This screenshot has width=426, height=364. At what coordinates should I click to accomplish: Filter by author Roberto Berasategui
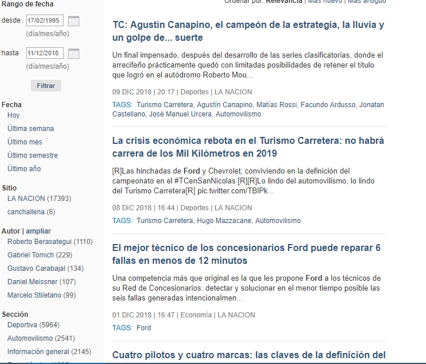[x=50, y=242]
